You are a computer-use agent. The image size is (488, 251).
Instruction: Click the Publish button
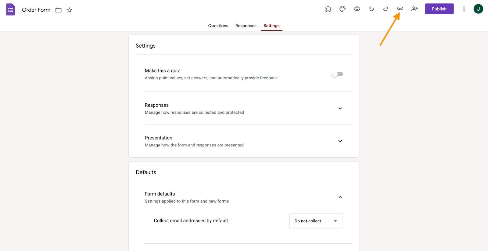click(x=439, y=9)
